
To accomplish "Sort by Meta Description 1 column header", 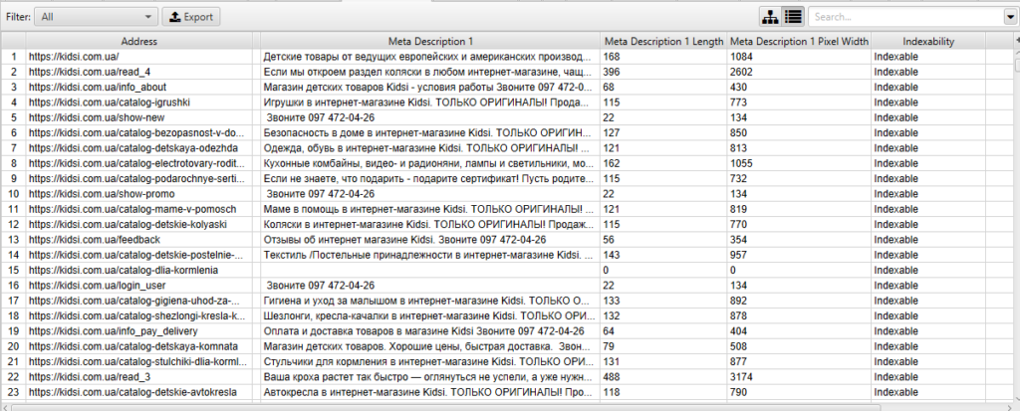I will point(429,42).
